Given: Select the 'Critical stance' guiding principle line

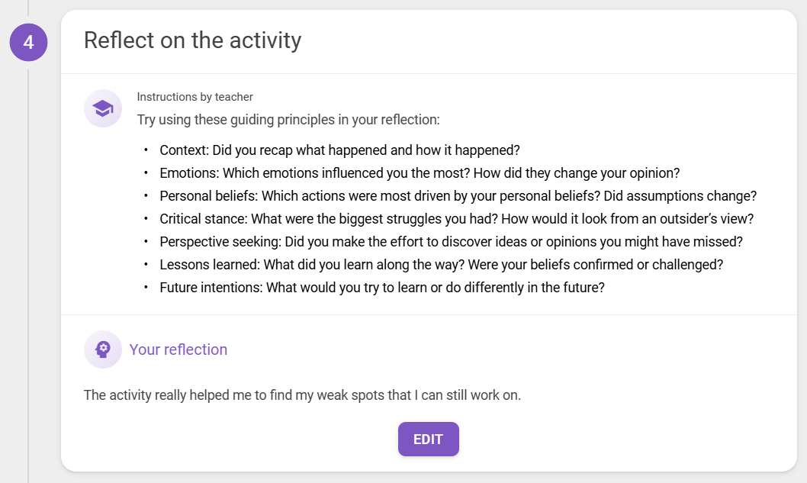Looking at the screenshot, I should [456, 219].
